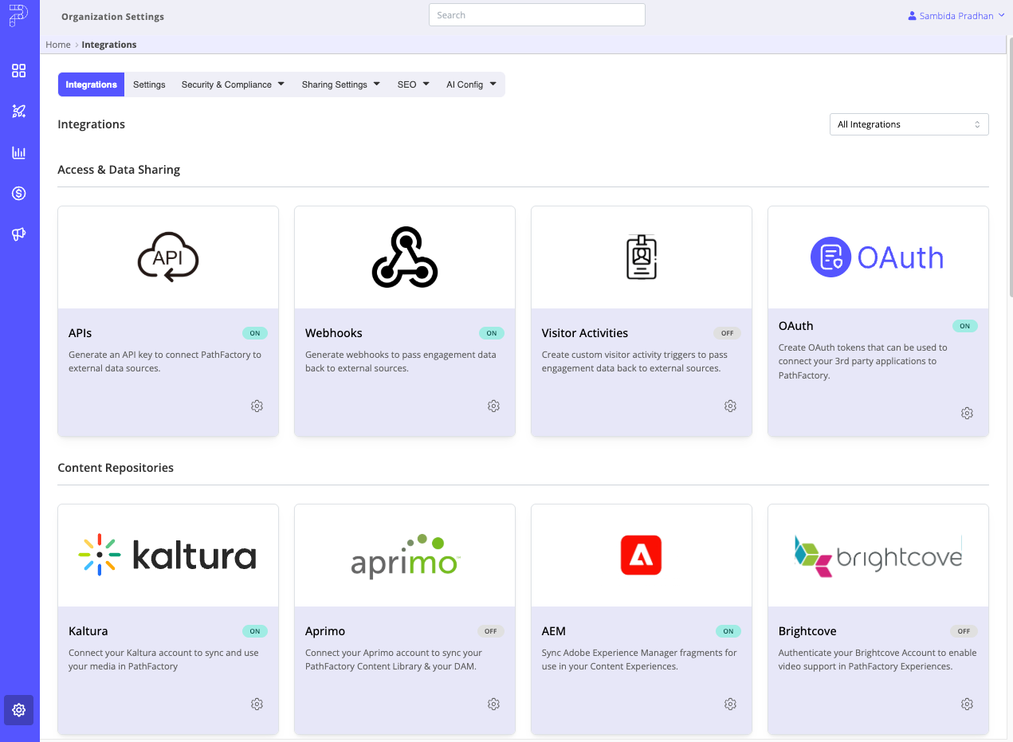Expand the AI Config dropdown

[x=472, y=84]
